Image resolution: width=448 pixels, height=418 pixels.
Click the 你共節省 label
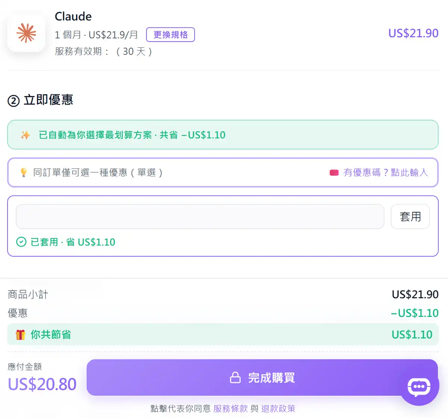pyautogui.click(x=51, y=334)
